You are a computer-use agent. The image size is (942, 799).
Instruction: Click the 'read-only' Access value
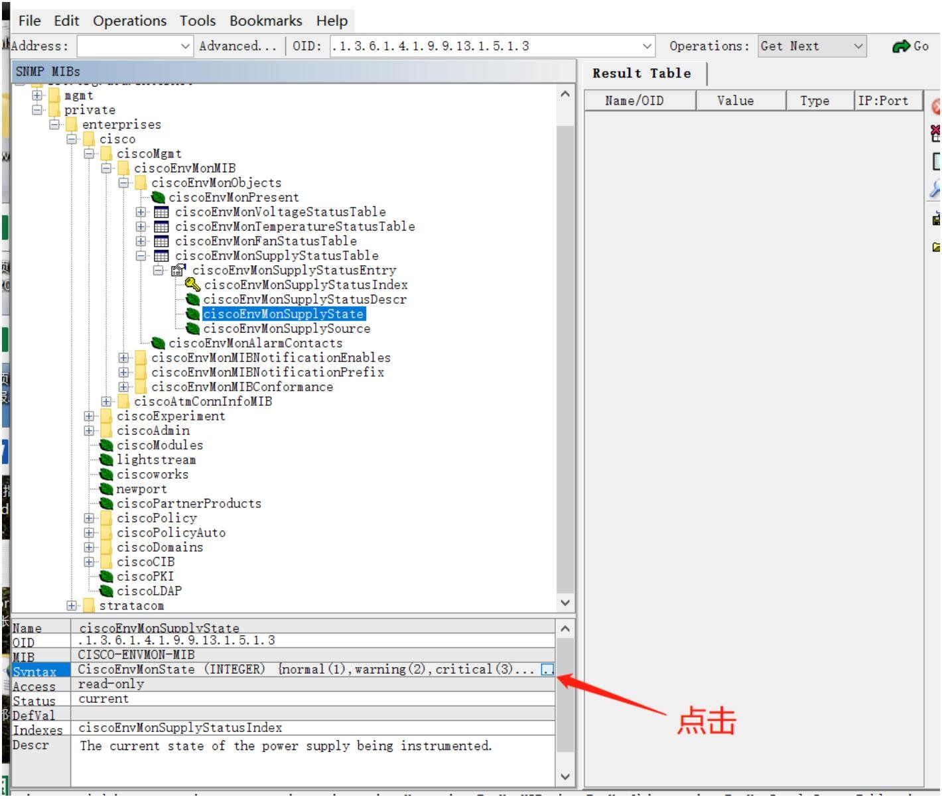click(x=111, y=684)
